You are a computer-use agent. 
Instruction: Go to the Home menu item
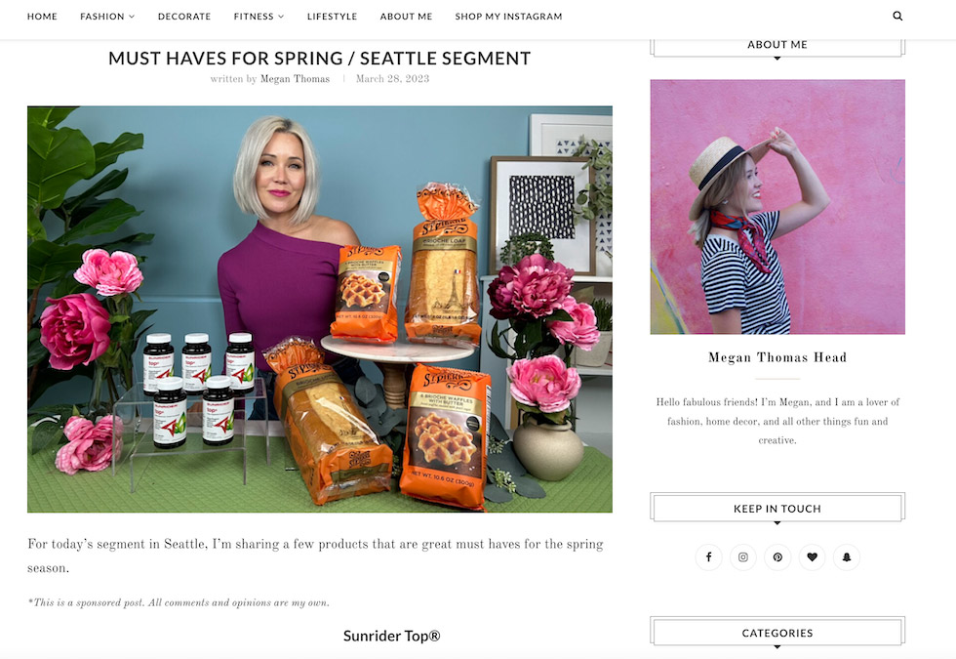tap(42, 17)
